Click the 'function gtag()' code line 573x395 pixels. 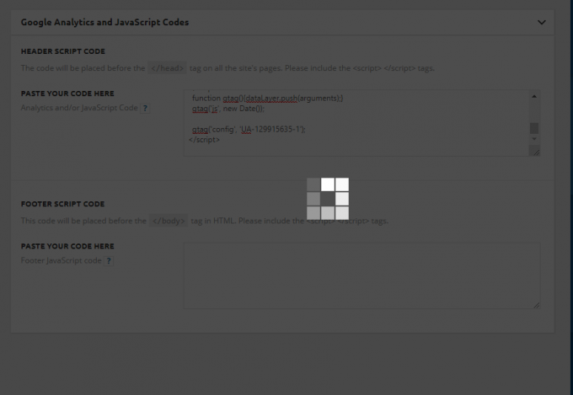(x=267, y=99)
